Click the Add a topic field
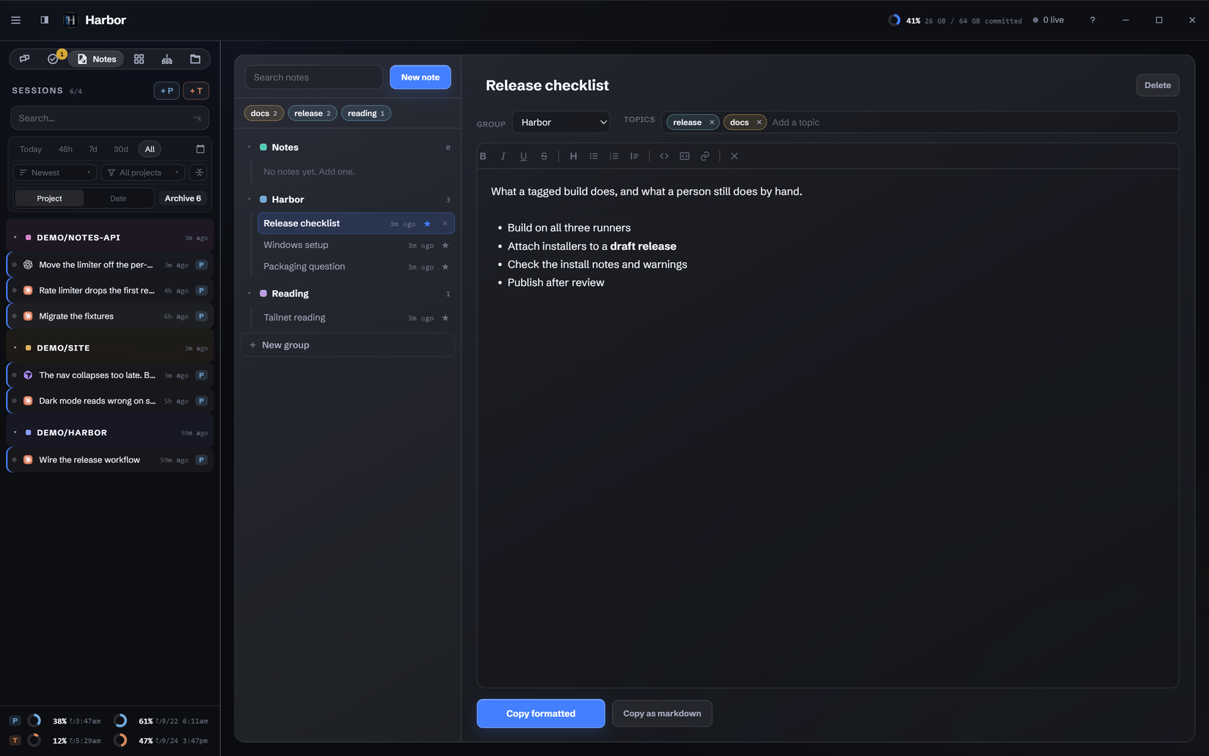Image resolution: width=1209 pixels, height=756 pixels. pos(972,122)
